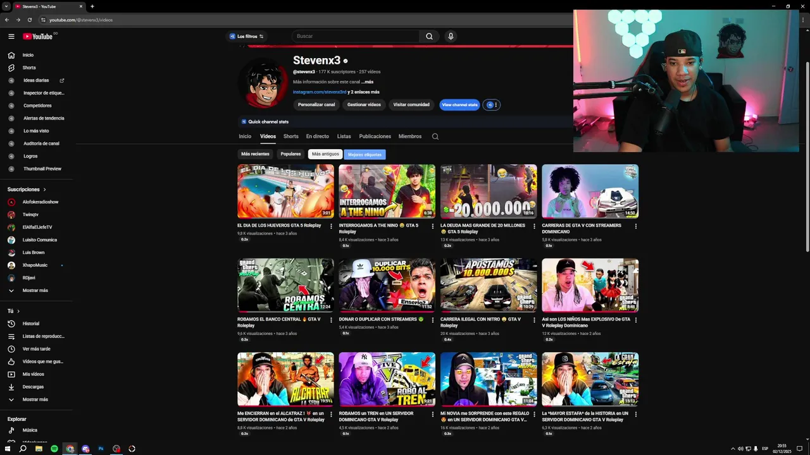Screen dimensions: 810x455
Task: Select the Populares sort chip
Action: click(290, 154)
